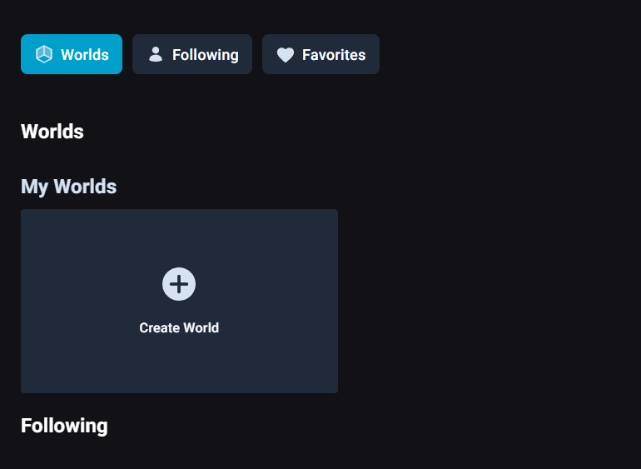Show the Favorites tab

pos(320,54)
